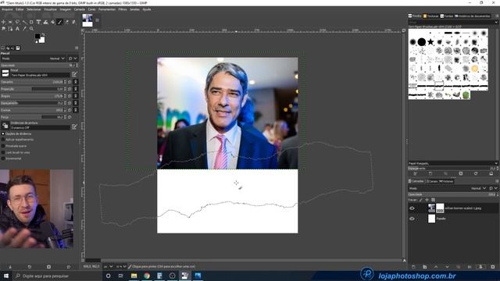Open the Camada menu
The image size is (500, 281).
click(80, 9)
